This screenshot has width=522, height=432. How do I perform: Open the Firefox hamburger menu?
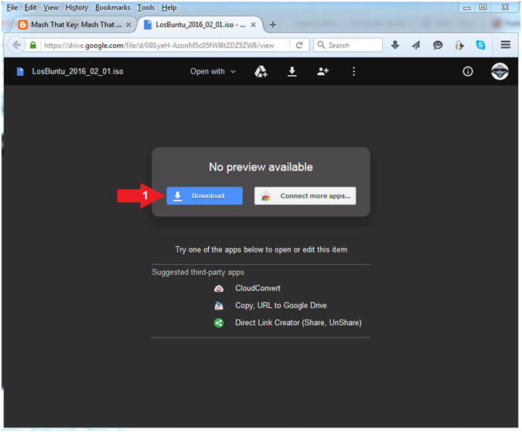pos(506,45)
